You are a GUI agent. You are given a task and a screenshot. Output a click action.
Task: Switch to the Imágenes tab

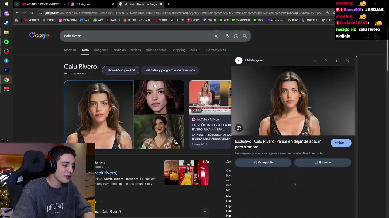pos(101,50)
